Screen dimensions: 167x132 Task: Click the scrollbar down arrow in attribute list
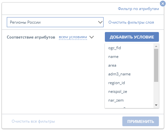(156, 105)
